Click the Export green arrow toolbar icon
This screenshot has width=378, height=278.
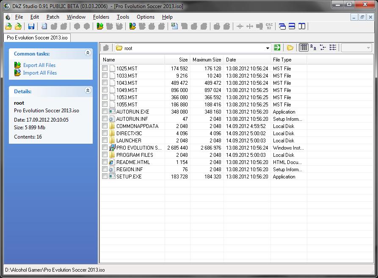click(x=100, y=26)
